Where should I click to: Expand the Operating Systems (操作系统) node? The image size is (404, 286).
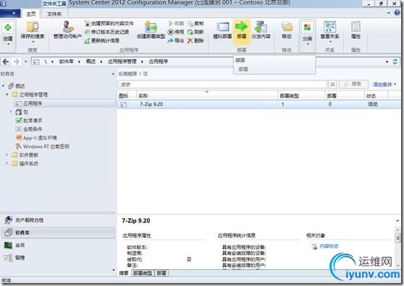pos(7,163)
